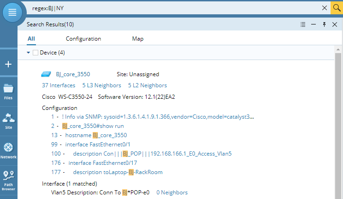Toggle the results list view icon

pyautogui.click(x=303, y=24)
